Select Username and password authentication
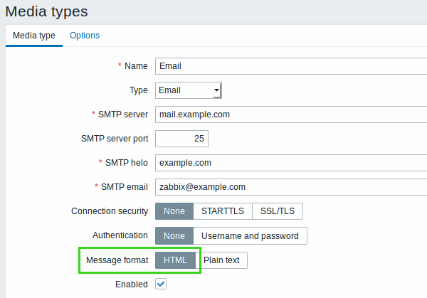Screen dimensions: 427x298 [250, 235]
